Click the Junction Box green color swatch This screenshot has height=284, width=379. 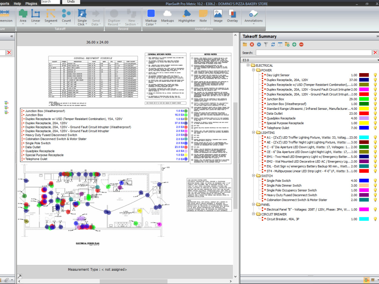click(364, 99)
